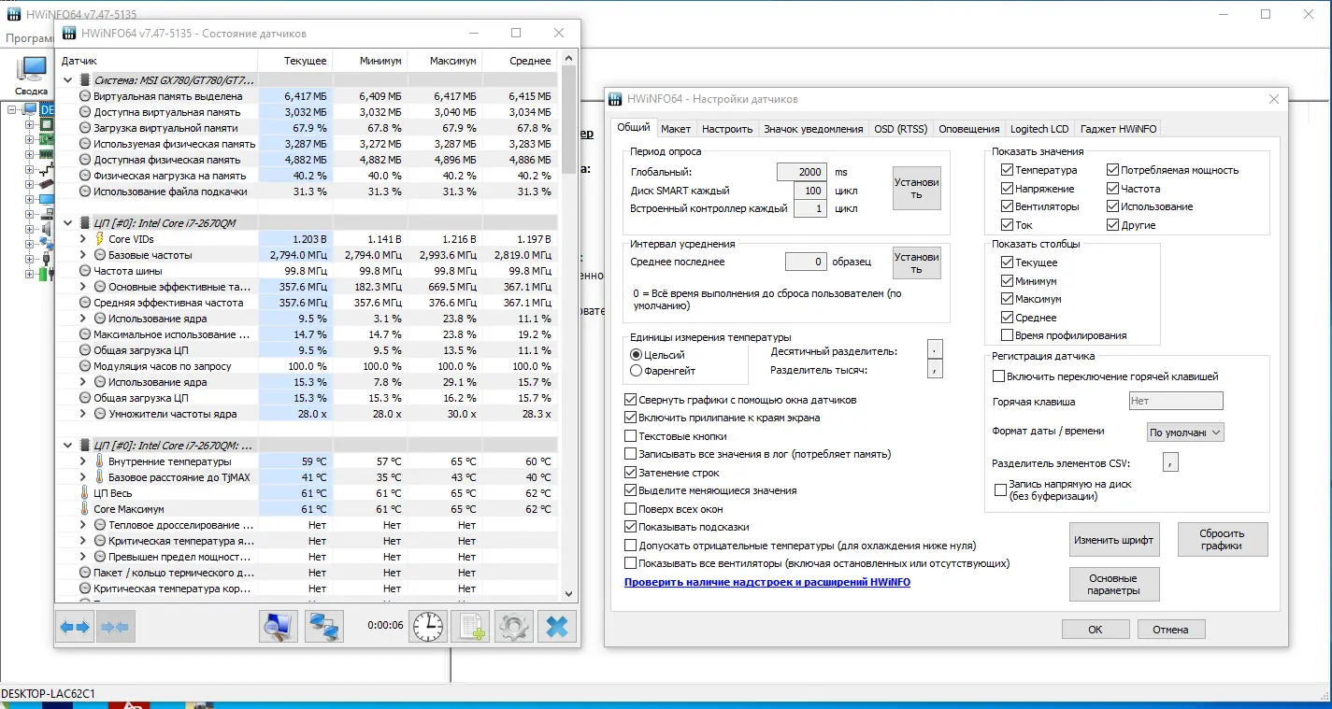
Task: Click the Максимум column header in sensor list
Action: [x=446, y=61]
